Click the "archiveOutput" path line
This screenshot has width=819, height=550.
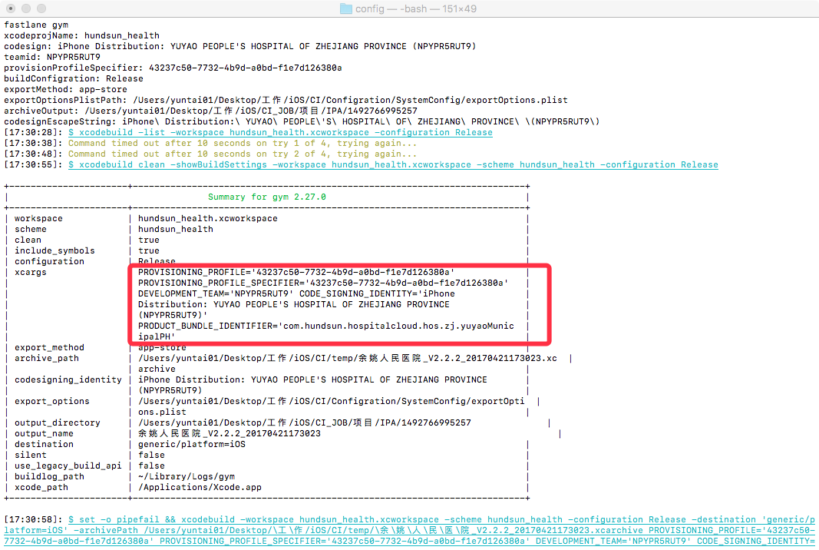click(210, 111)
